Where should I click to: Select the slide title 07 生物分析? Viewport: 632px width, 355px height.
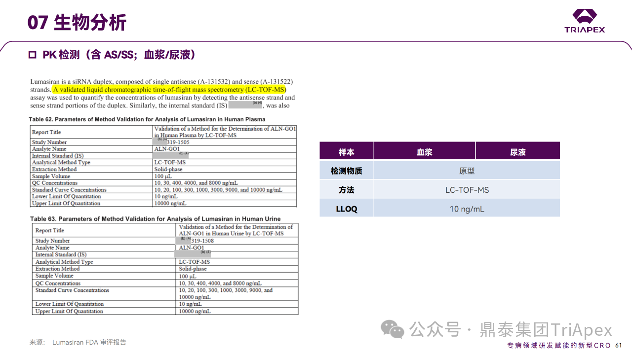pos(77,23)
